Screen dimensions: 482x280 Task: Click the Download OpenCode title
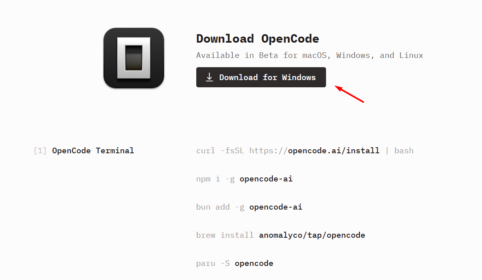(258, 38)
